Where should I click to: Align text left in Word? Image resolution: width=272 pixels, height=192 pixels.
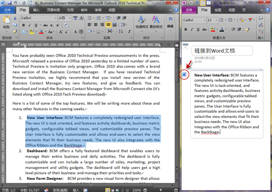pos(90,25)
